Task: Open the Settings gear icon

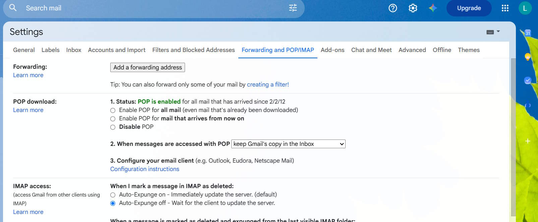Action: pyautogui.click(x=413, y=8)
